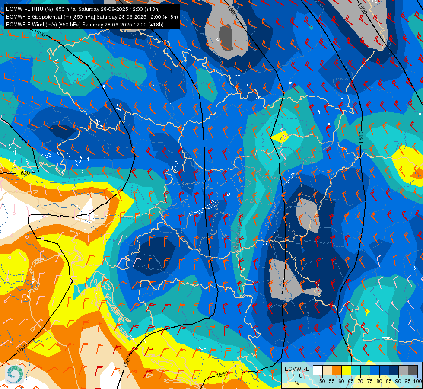Click the legend tick label 60

tap(341, 381)
